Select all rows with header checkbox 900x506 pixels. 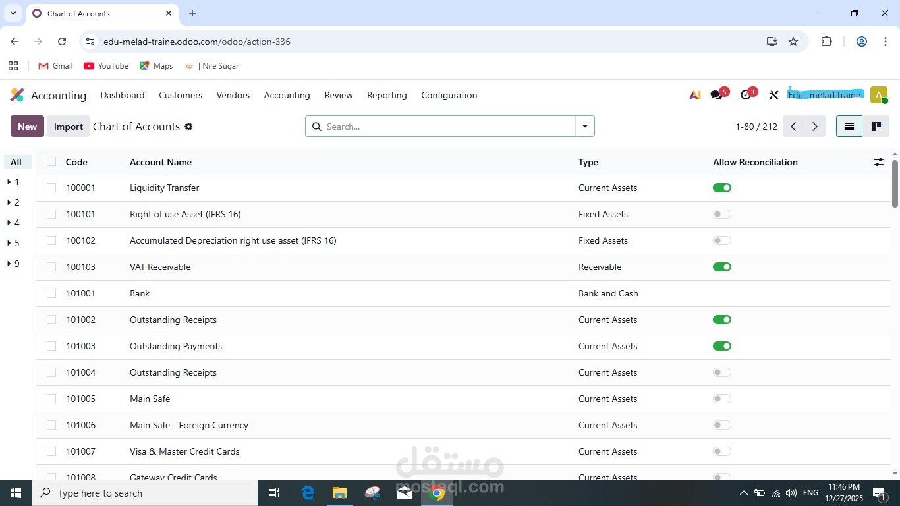pos(51,162)
